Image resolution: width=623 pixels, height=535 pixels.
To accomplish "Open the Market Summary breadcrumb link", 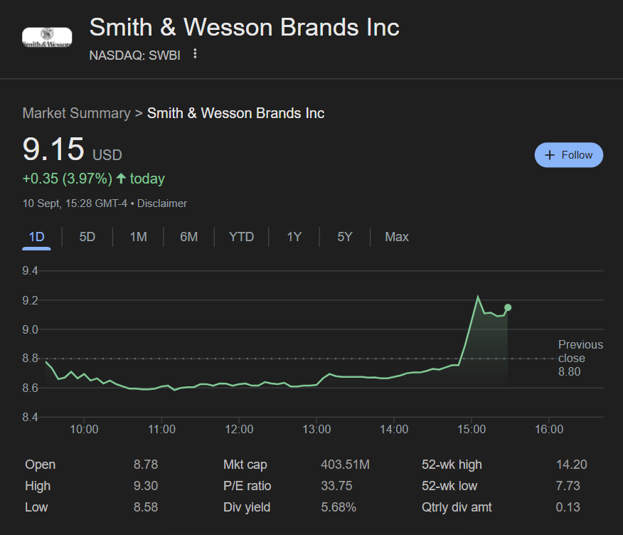I will point(76,113).
